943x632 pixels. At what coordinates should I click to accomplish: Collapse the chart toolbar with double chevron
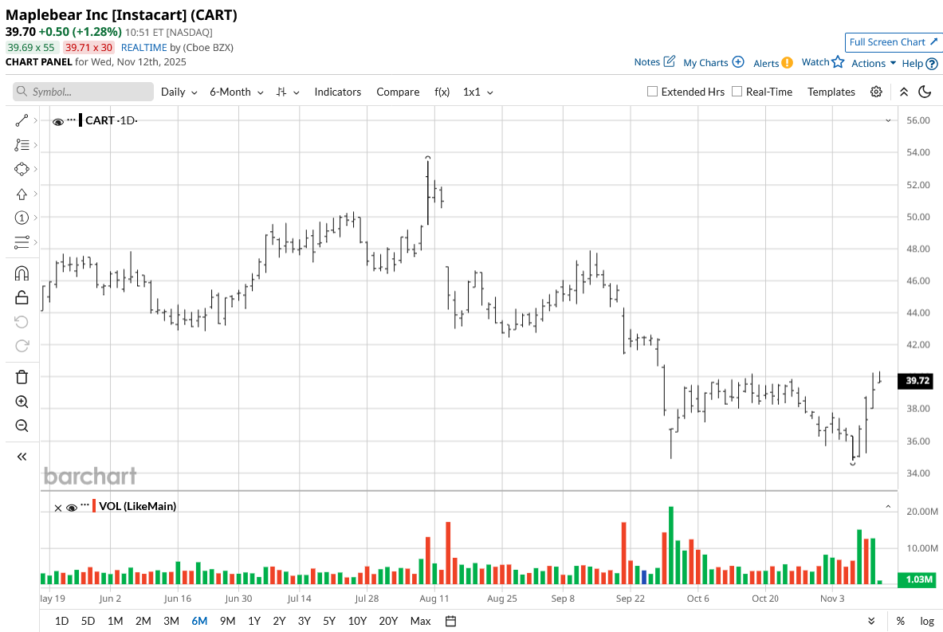[x=904, y=92]
